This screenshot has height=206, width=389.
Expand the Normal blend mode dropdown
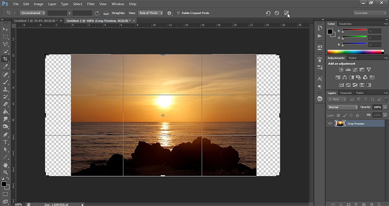tap(342, 107)
